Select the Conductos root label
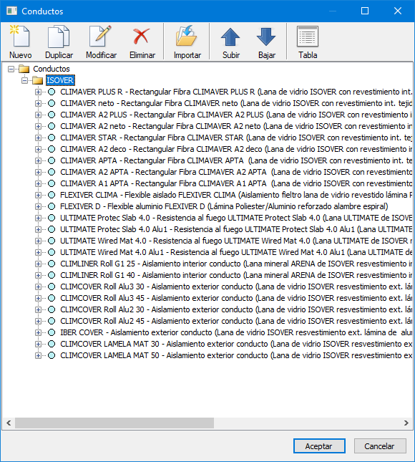Viewport: 415px width, 462px height. (52, 69)
